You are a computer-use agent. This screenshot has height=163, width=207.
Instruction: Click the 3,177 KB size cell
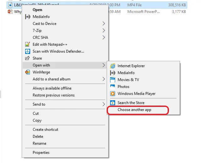point(179,12)
